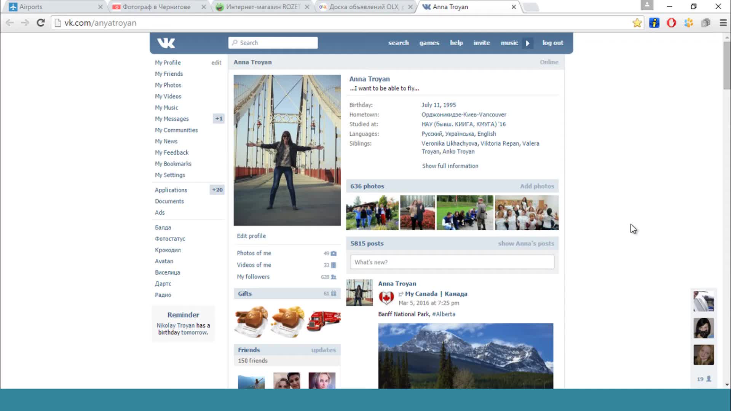The width and height of the screenshot is (731, 411).
Task: Click the browser forward arrow
Action: coord(25,23)
